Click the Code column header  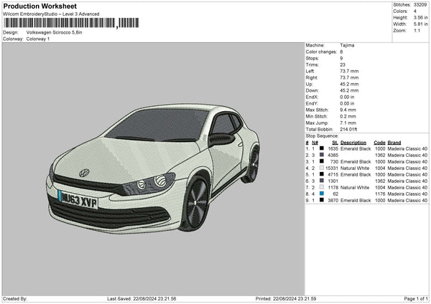pos(379,143)
